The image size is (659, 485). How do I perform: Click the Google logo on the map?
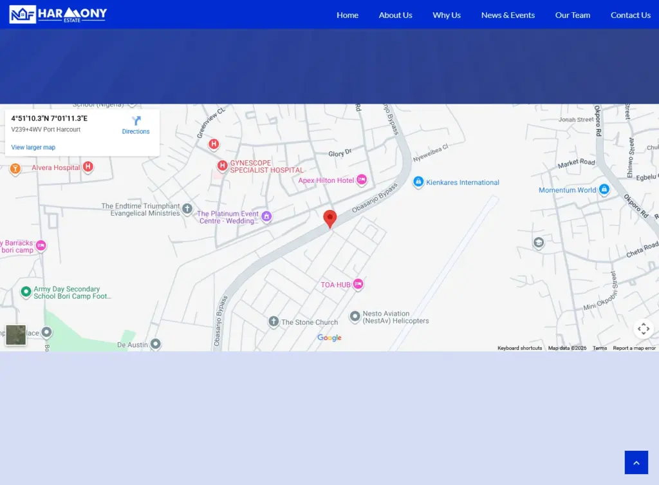click(x=329, y=338)
